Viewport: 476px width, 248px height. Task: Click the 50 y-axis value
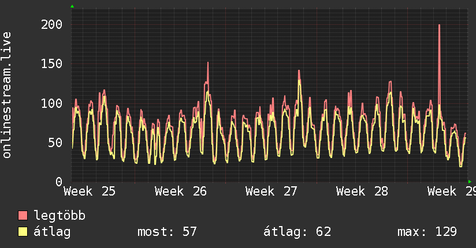55,142
